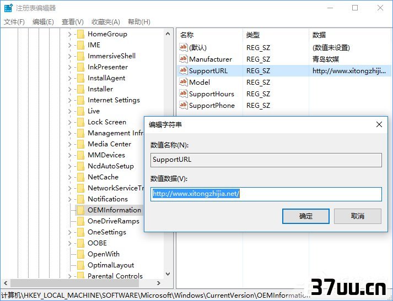The image size is (393, 301).
Task: Click the string icon beside SupportPhone value
Action: pyautogui.click(x=184, y=105)
